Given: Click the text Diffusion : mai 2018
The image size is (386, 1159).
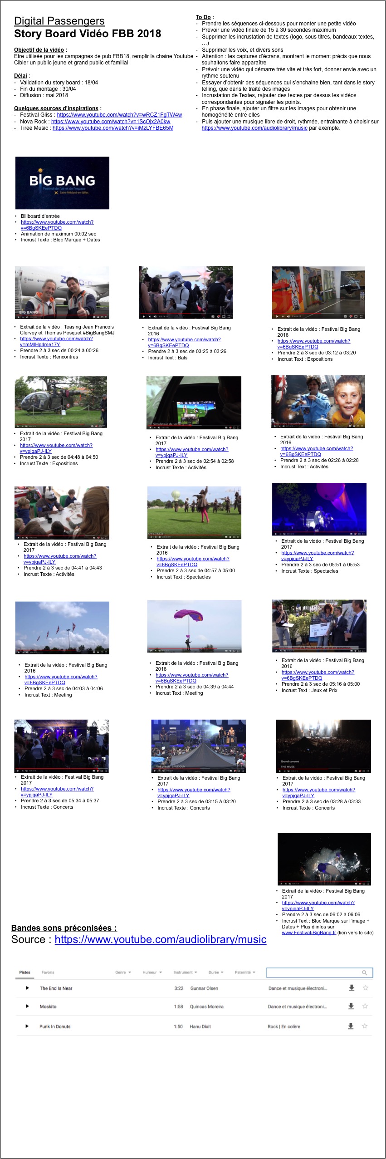Looking at the screenshot, I should [x=44, y=95].
